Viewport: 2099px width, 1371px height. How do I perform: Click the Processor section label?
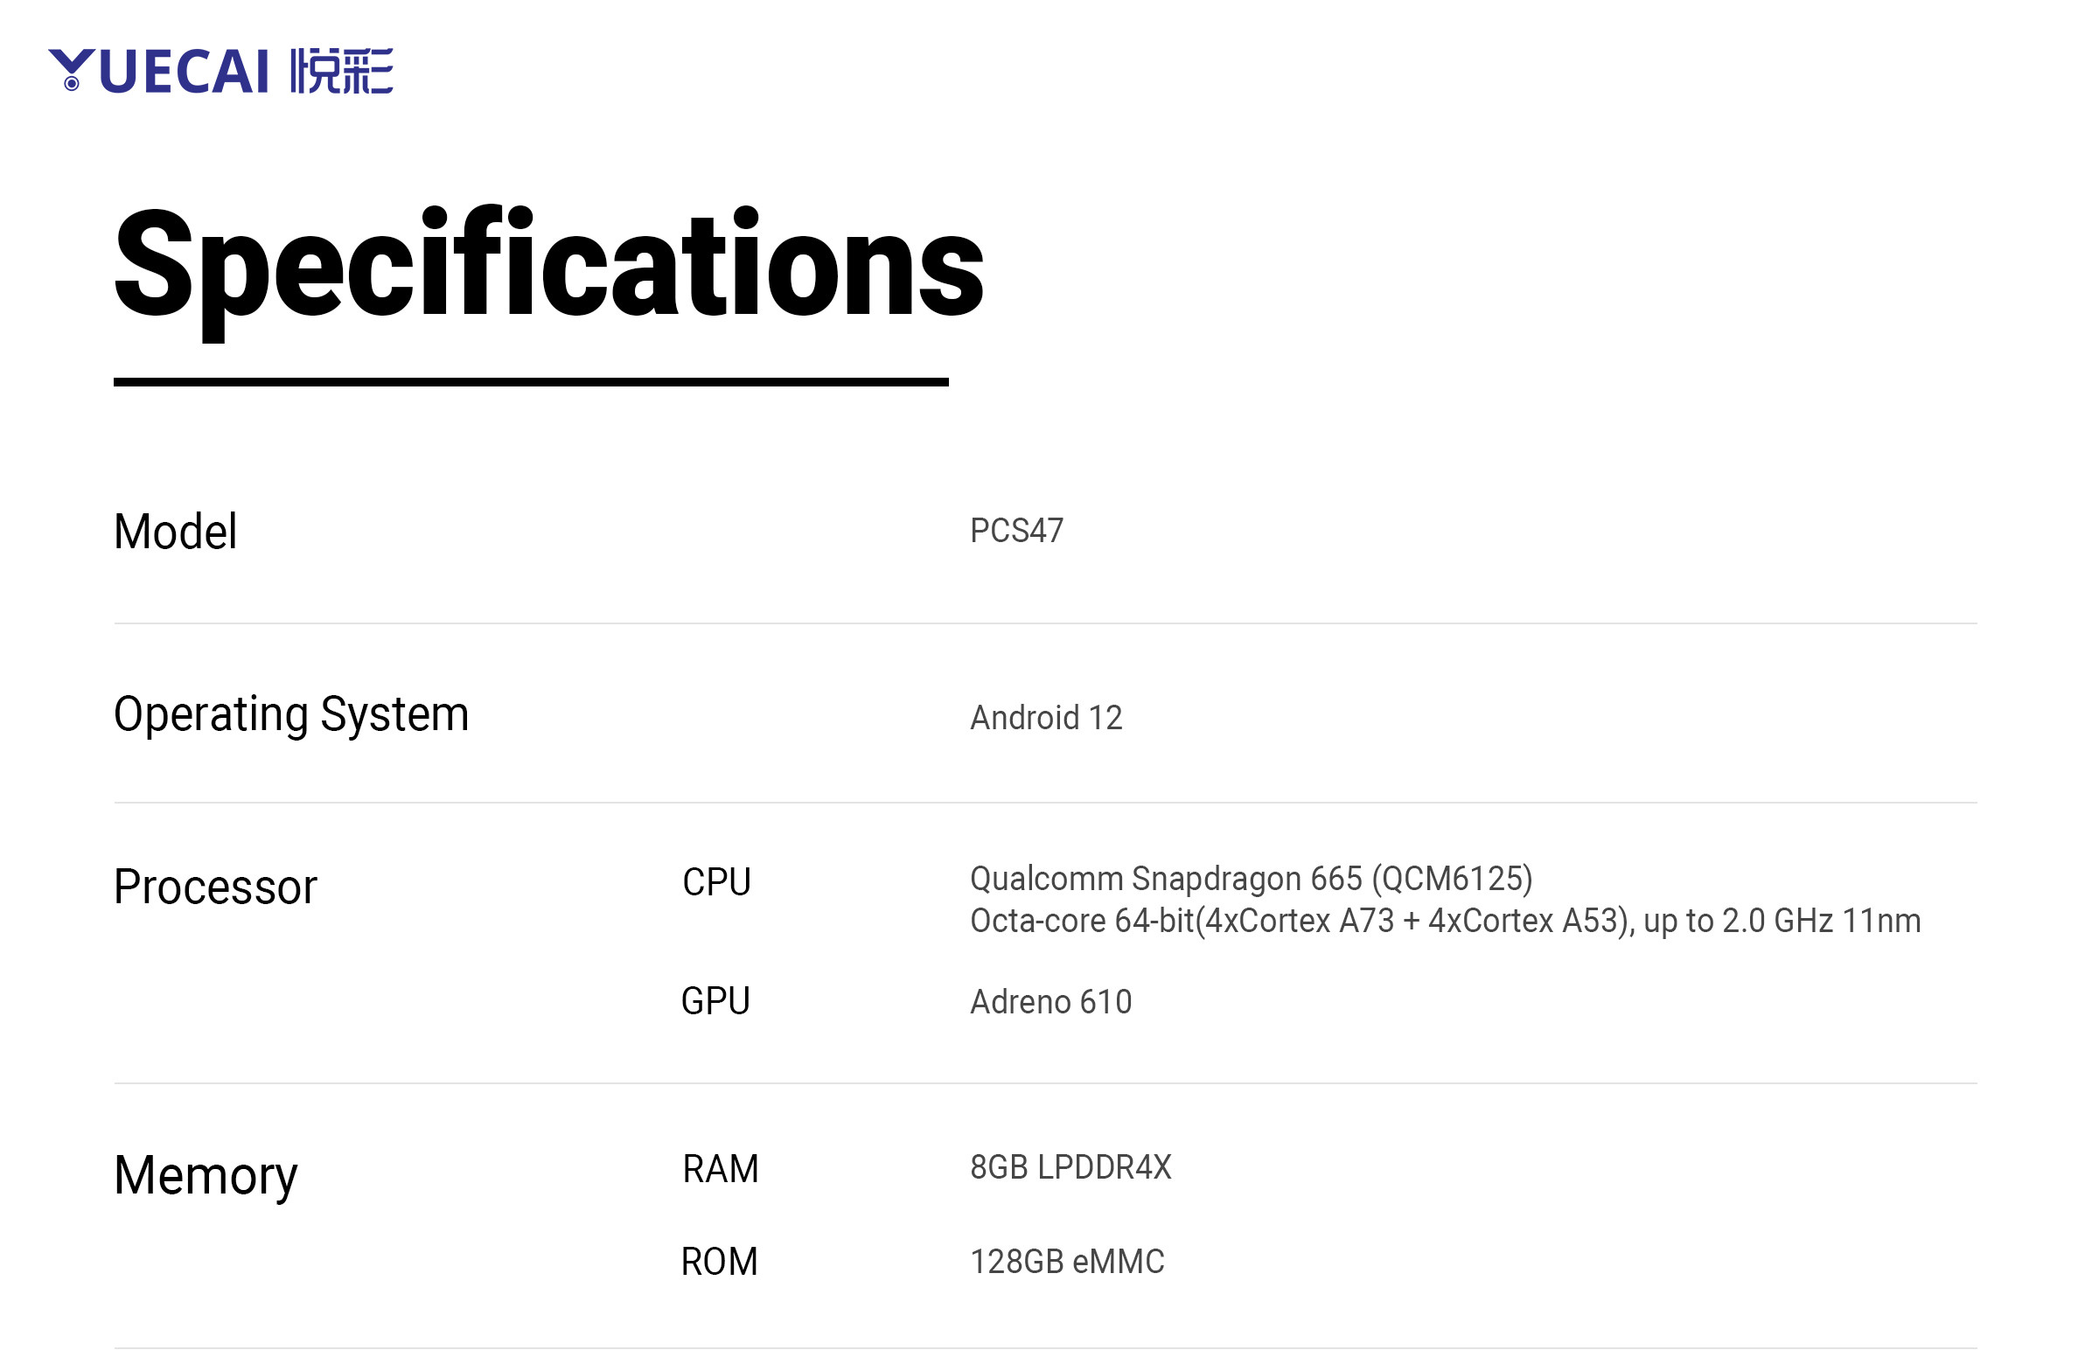click(x=215, y=887)
